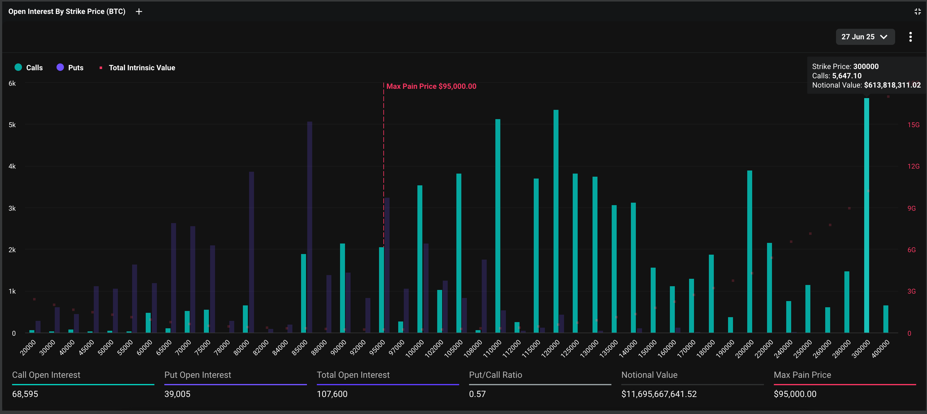The height and width of the screenshot is (414, 927).
Task: Select the Call Open Interest stat
Action: pyautogui.click(x=46, y=375)
